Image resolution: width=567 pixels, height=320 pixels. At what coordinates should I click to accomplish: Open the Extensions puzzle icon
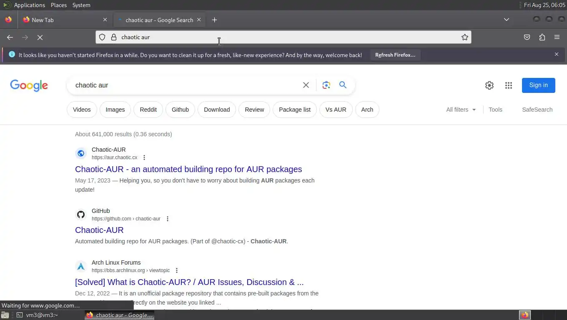click(542, 37)
